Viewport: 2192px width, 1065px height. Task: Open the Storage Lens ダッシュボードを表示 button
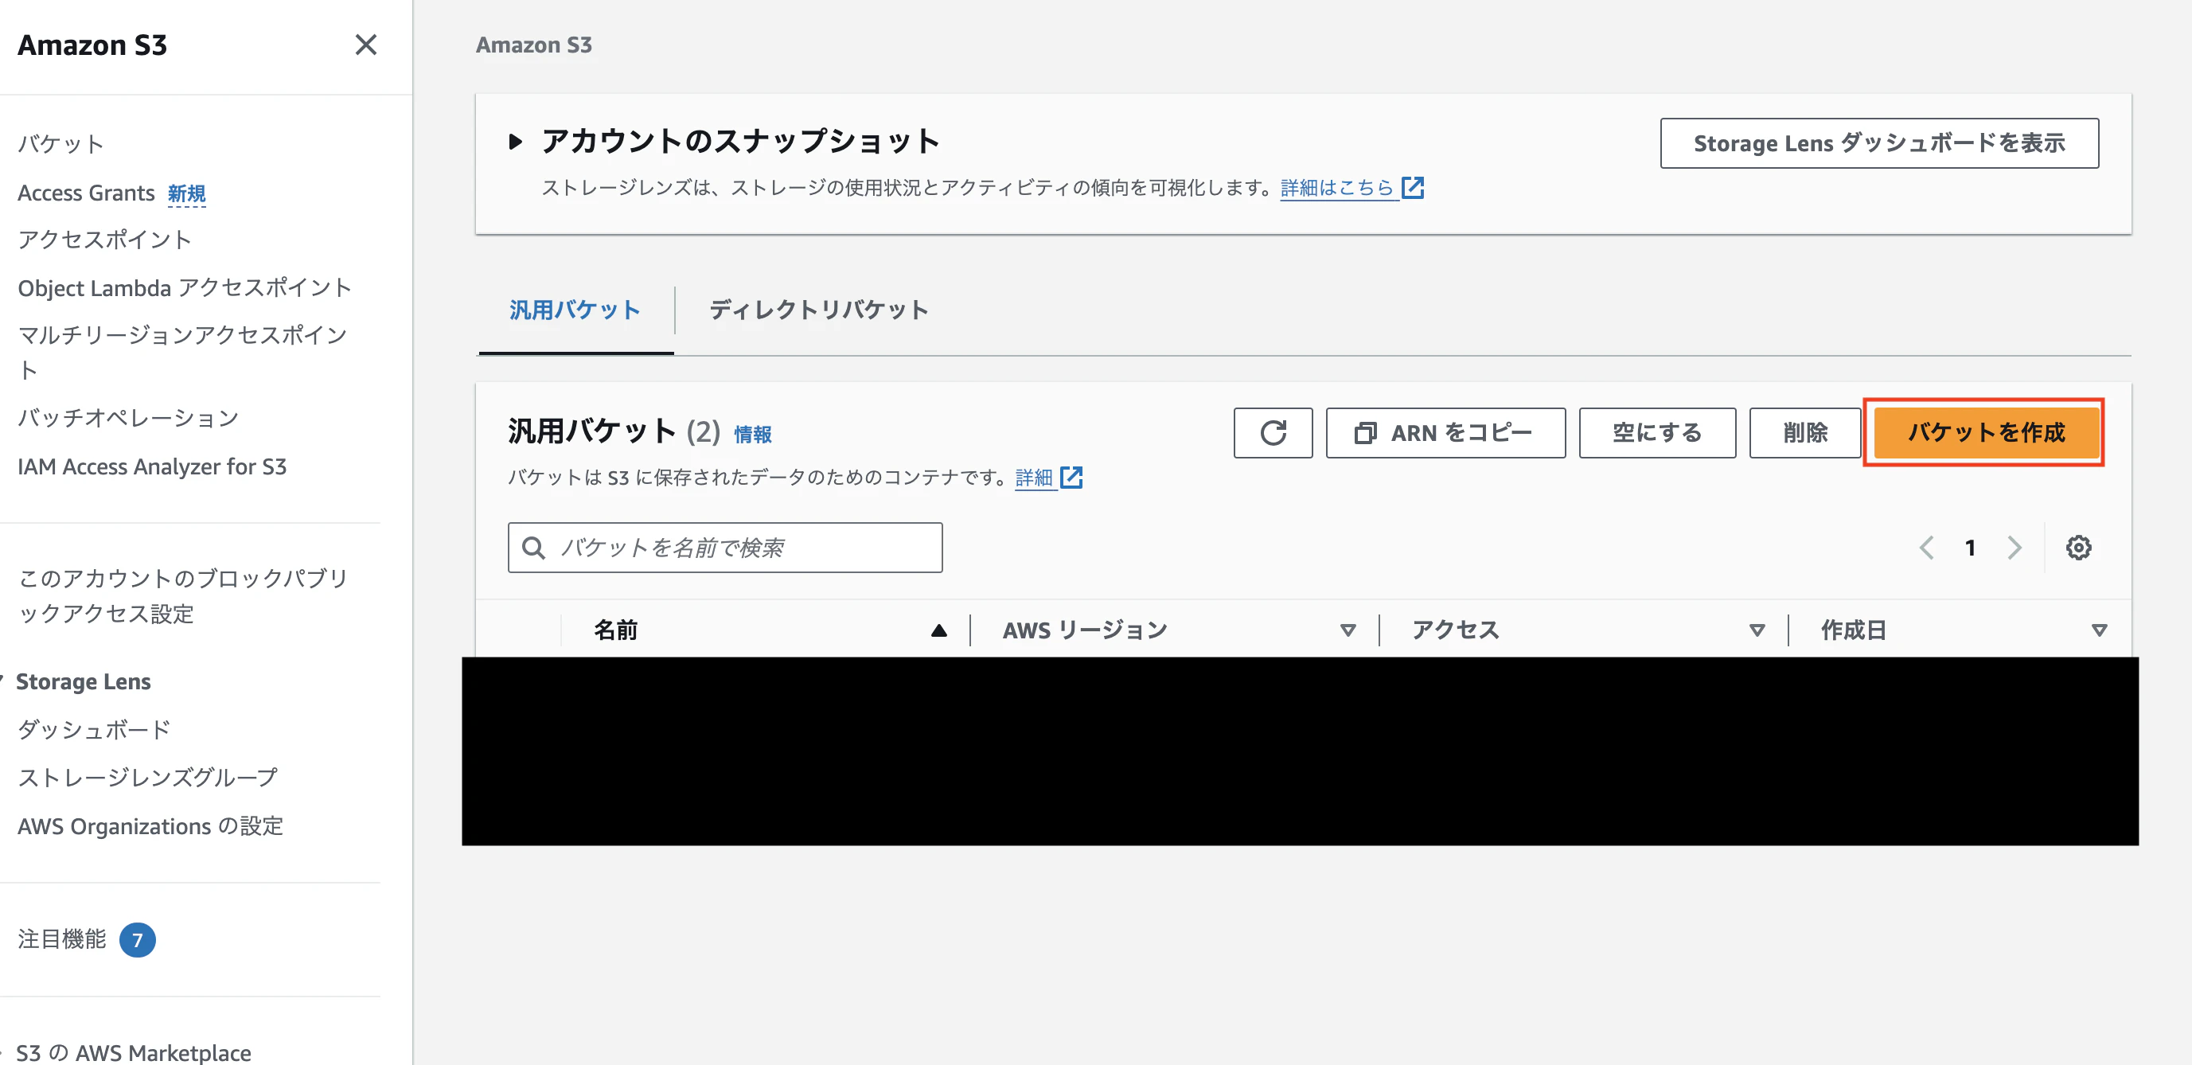1878,143
